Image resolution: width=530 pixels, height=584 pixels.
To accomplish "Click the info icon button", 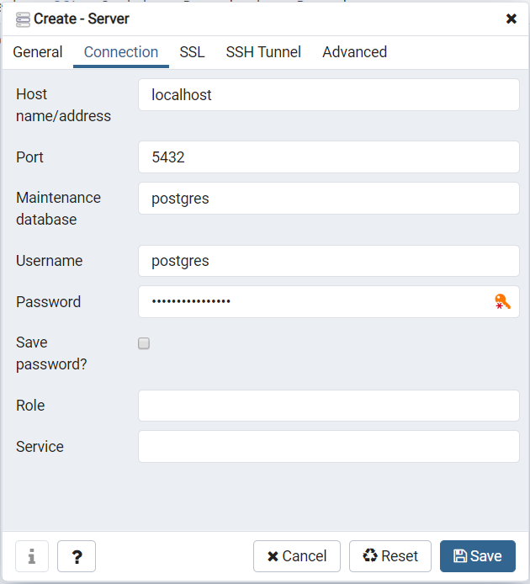I will pyautogui.click(x=32, y=556).
